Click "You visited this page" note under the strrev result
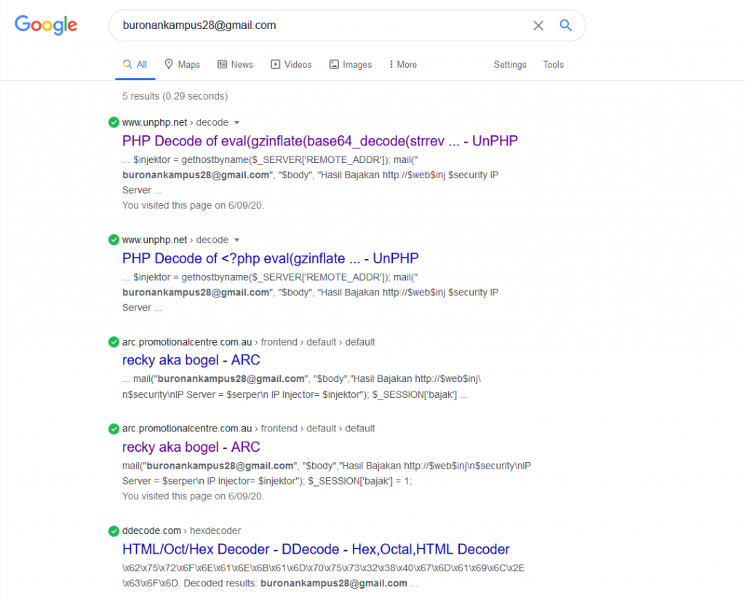Viewport: 745px width, 601px height. pyautogui.click(x=193, y=205)
